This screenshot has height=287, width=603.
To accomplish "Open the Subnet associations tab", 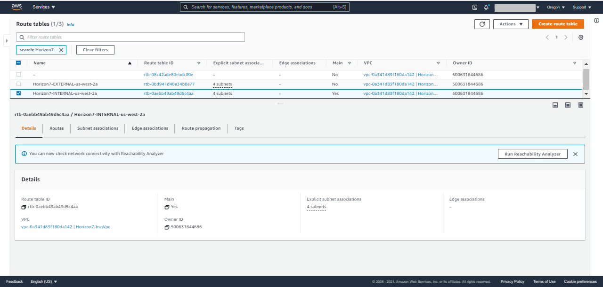I will coord(98,128).
